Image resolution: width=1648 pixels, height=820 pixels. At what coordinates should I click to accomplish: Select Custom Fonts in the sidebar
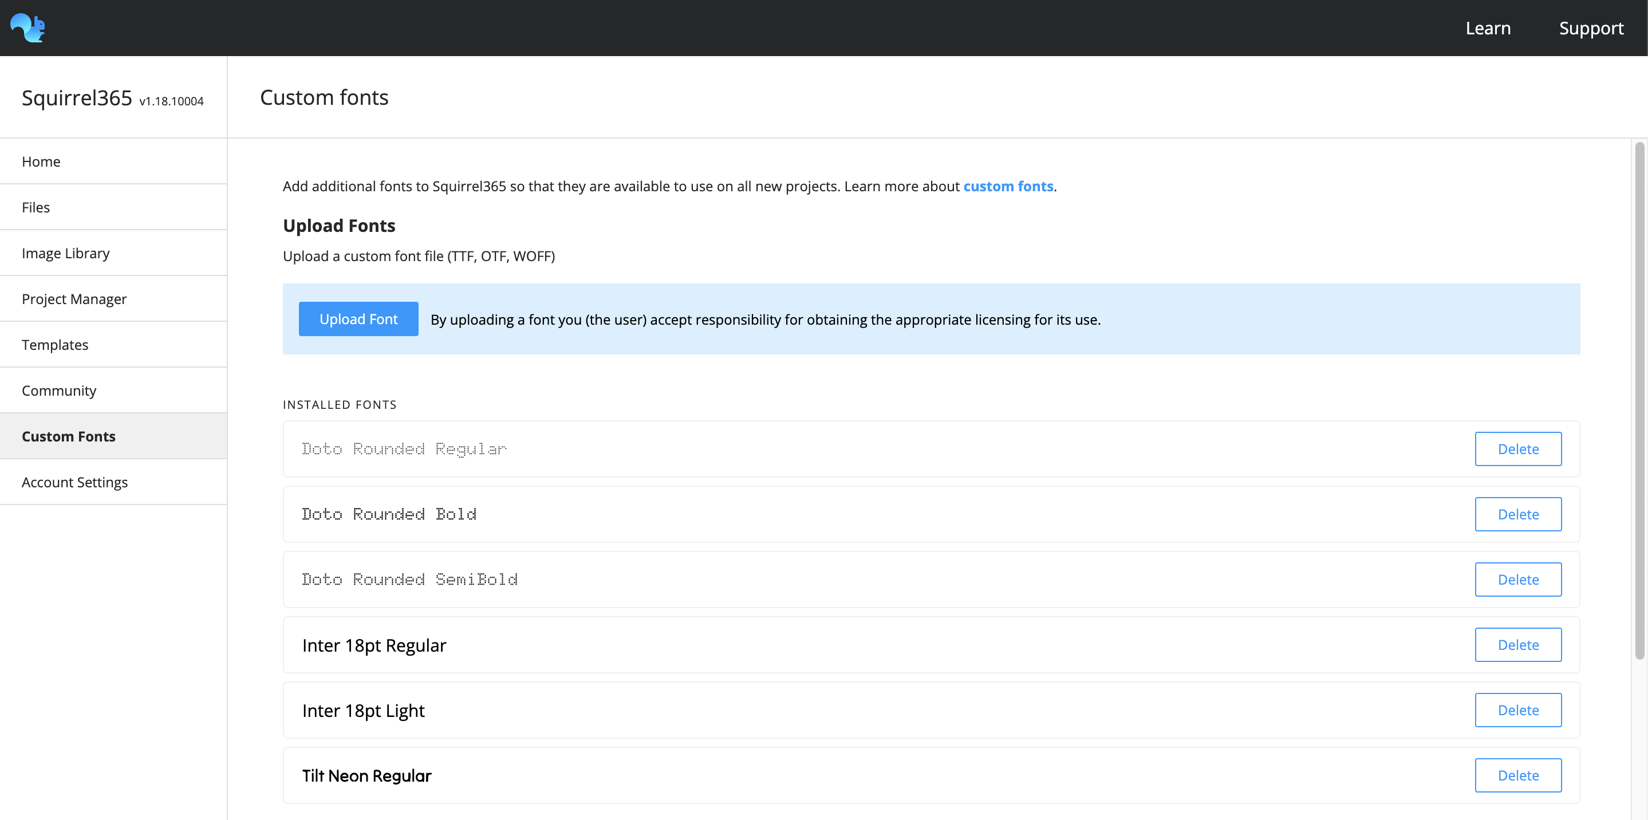click(69, 436)
